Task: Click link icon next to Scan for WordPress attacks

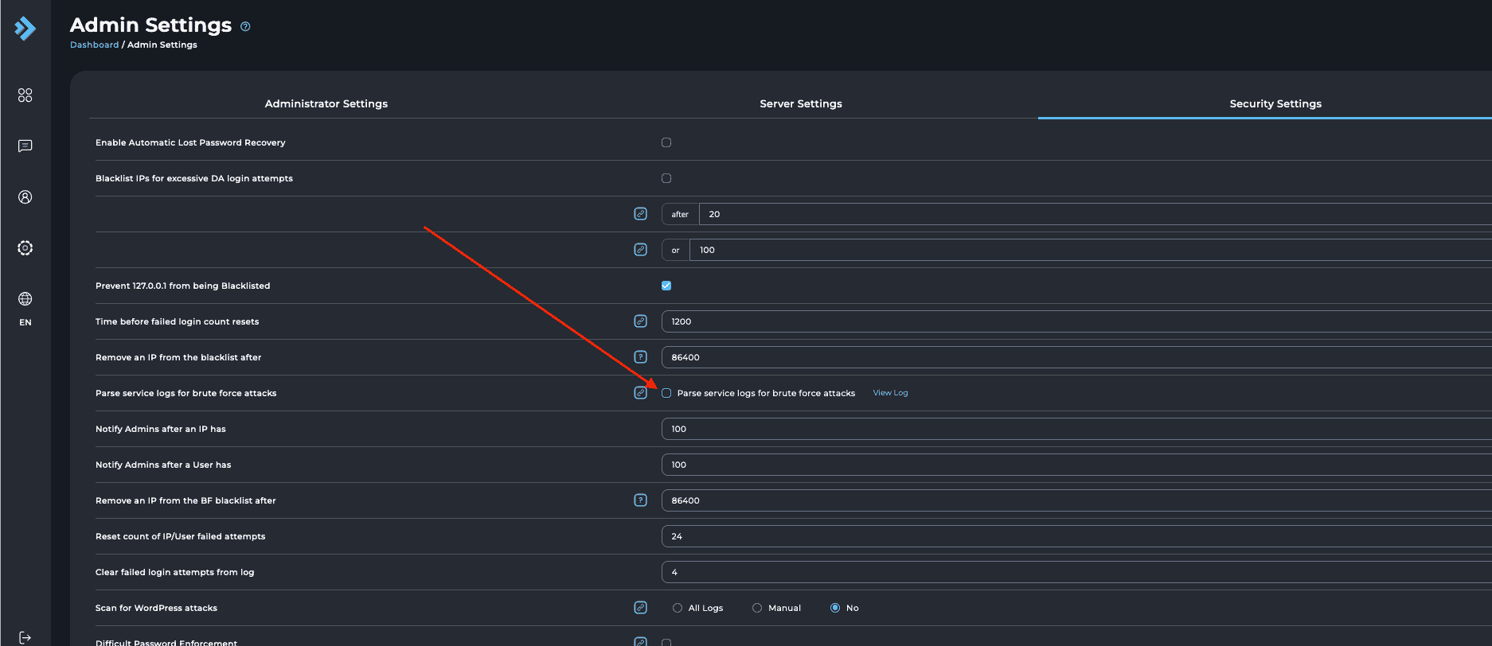Action: coord(640,608)
